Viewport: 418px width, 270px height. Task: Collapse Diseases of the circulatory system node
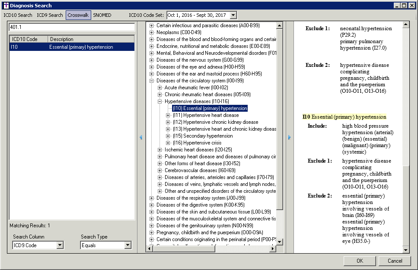pos(152,81)
